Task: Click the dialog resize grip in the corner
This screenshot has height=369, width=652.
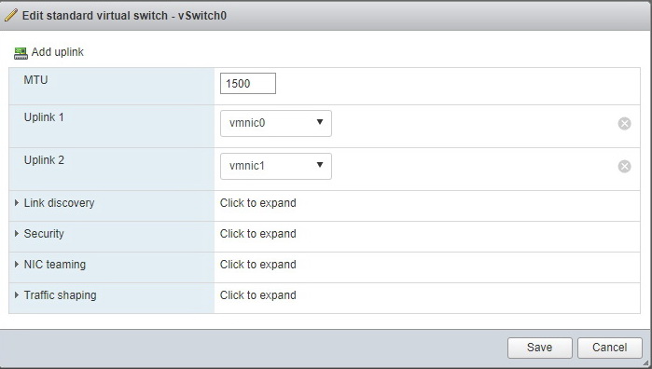Action: coord(645,362)
